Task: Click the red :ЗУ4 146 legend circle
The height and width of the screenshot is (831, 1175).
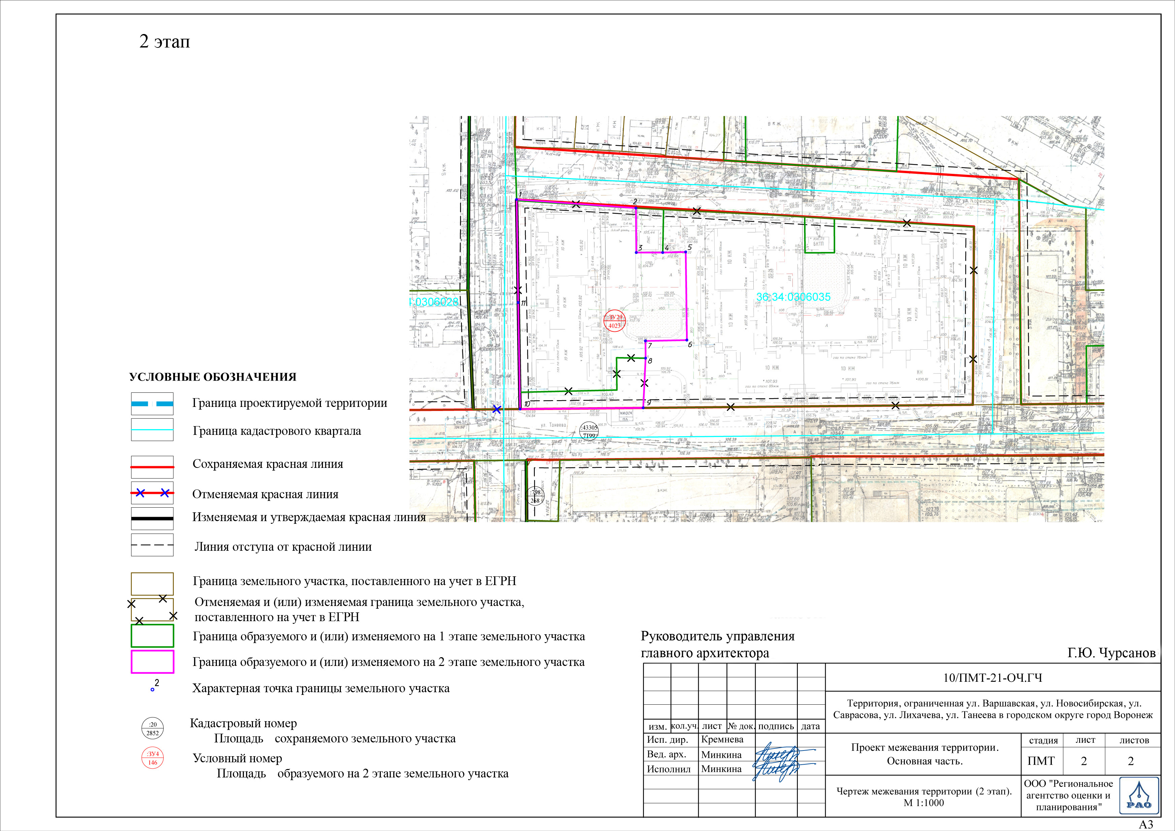Action: [153, 758]
